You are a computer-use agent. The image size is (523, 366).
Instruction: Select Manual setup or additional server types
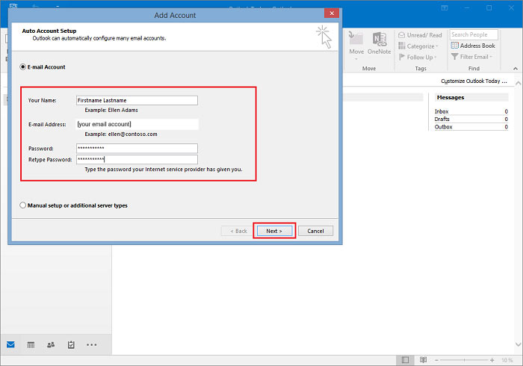[x=22, y=205]
